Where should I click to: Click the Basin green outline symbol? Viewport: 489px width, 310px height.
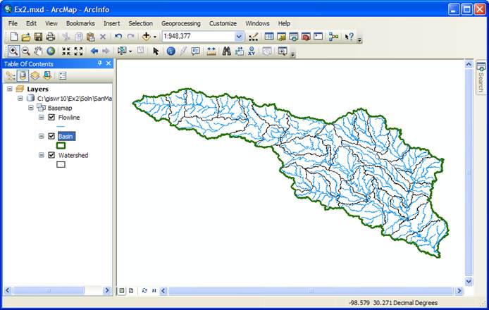pyautogui.click(x=61, y=146)
